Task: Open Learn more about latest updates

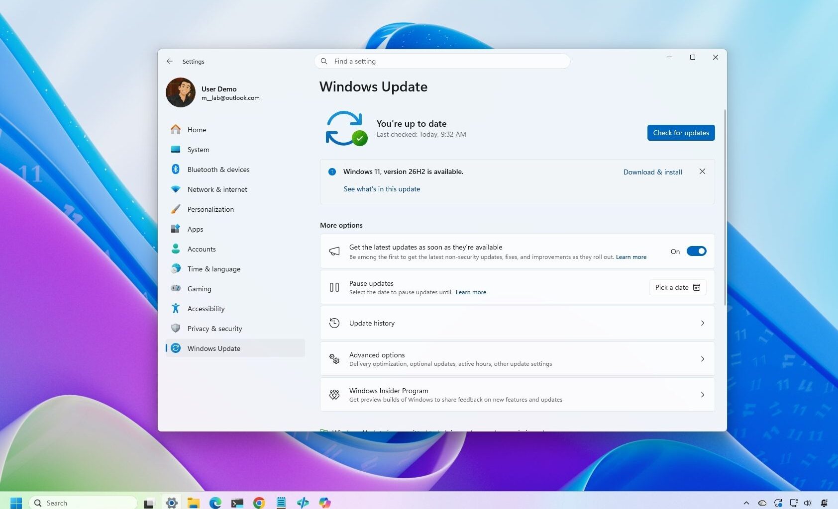Action: pyautogui.click(x=631, y=257)
